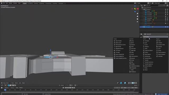
Task: Add the Boolean modifier
Action: point(132,45)
